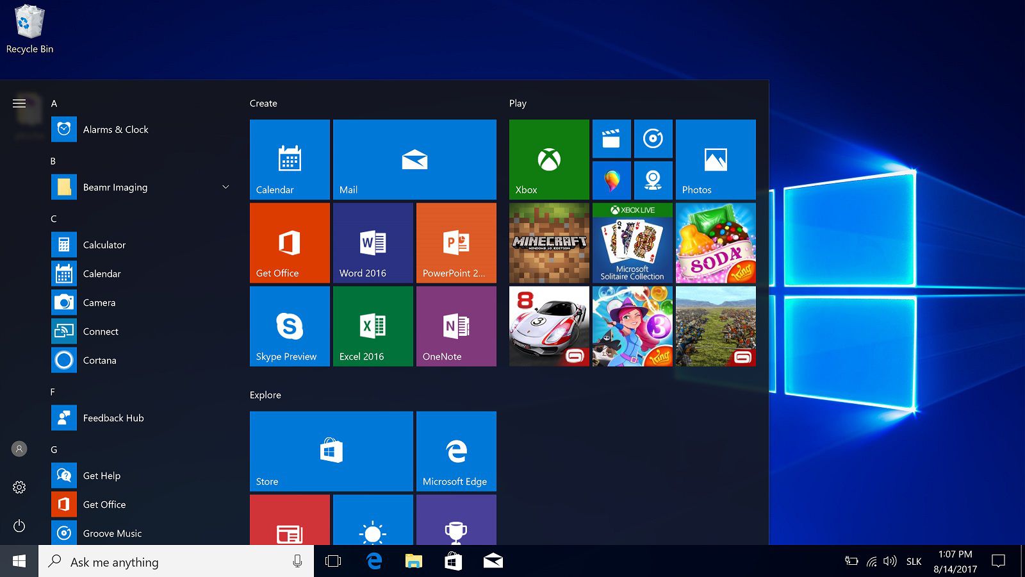1025x577 pixels.
Task: Click the letter C group header
Action: pyautogui.click(x=54, y=219)
